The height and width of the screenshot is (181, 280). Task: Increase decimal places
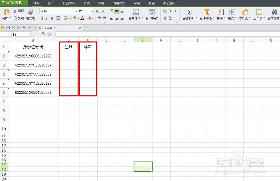pos(165,18)
